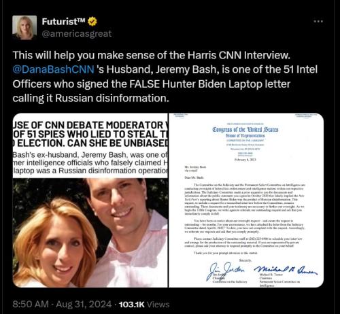The height and width of the screenshot is (314, 340).
Task: View the attached Congress letter image
Action: (246, 200)
